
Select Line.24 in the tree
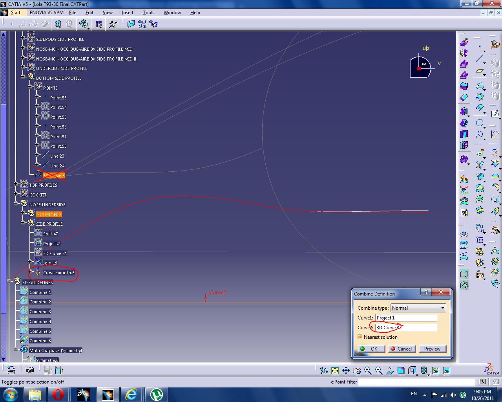pos(57,166)
